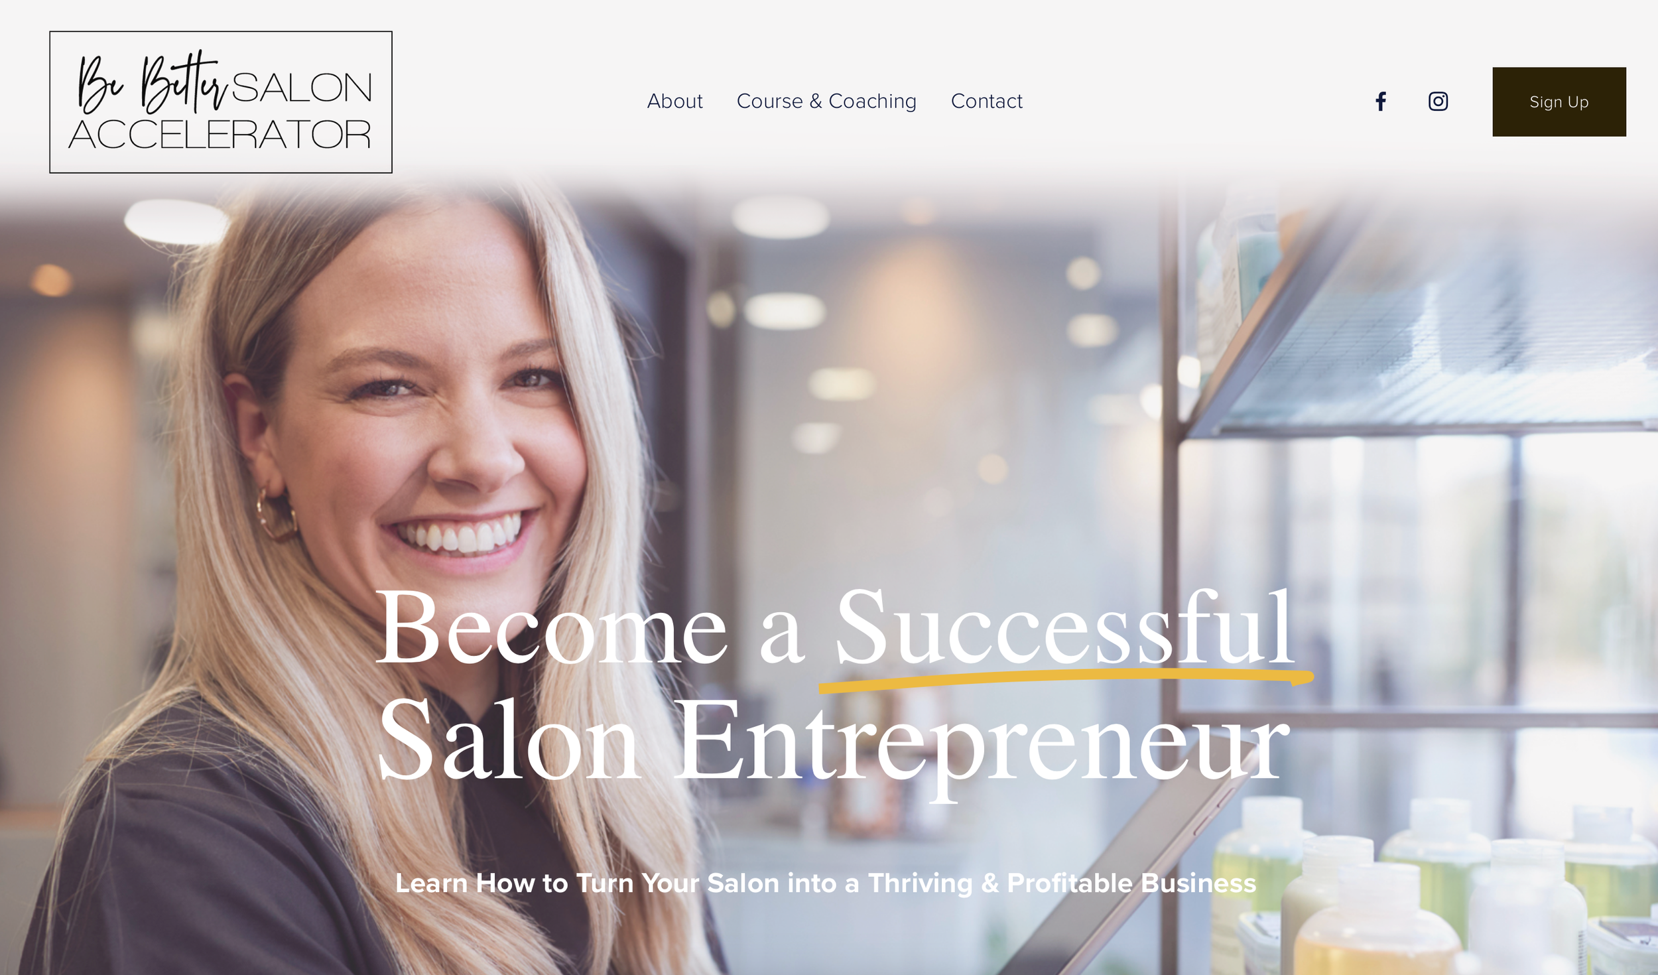Viewport: 1658px width, 975px height.
Task: Open the Facebook page icon
Action: click(1381, 101)
